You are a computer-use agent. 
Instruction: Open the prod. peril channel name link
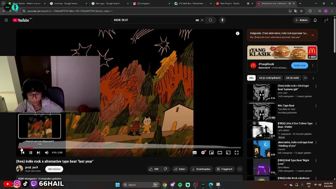click(31, 167)
